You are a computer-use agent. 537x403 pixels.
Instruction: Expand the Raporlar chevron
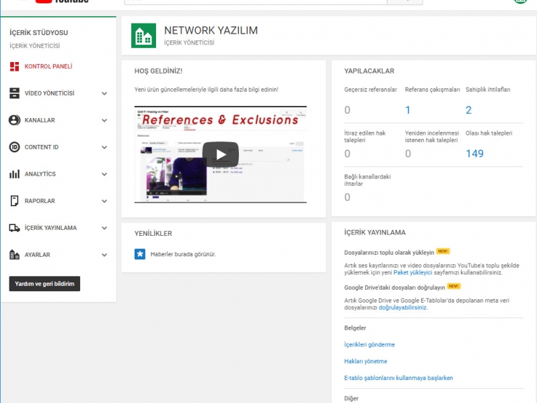tap(104, 201)
